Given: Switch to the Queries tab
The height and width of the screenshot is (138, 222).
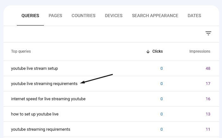Looking at the screenshot, I should click(x=30, y=16).
